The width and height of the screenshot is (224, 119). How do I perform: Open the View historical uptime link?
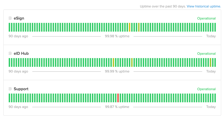coord(204,6)
